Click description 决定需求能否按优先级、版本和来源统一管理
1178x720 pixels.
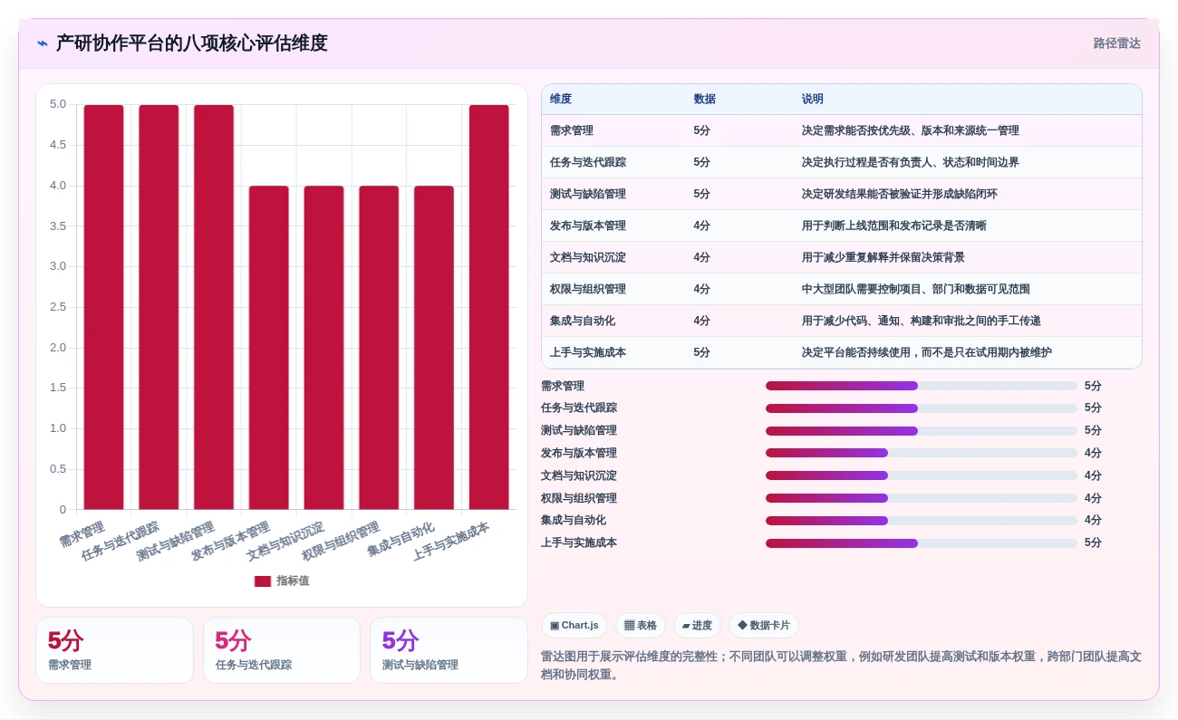pyautogui.click(x=911, y=131)
